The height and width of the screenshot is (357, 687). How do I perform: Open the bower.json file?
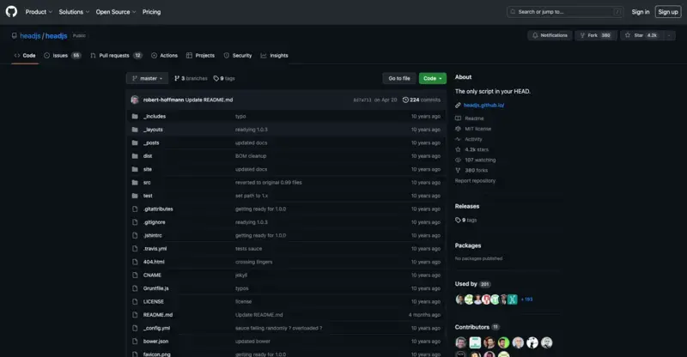(x=155, y=342)
